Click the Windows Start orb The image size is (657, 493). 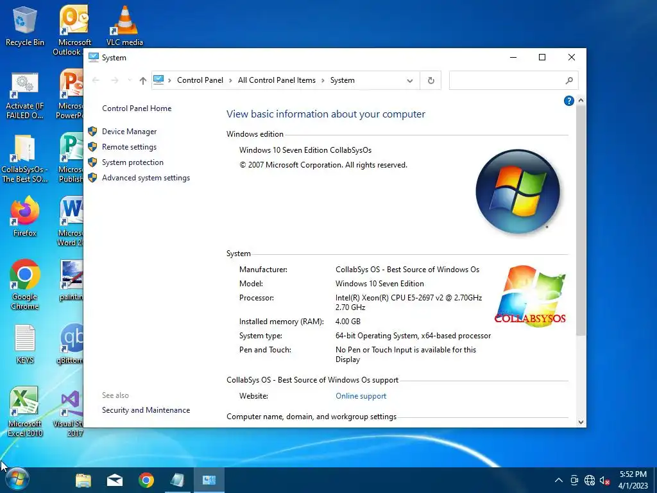(17, 480)
